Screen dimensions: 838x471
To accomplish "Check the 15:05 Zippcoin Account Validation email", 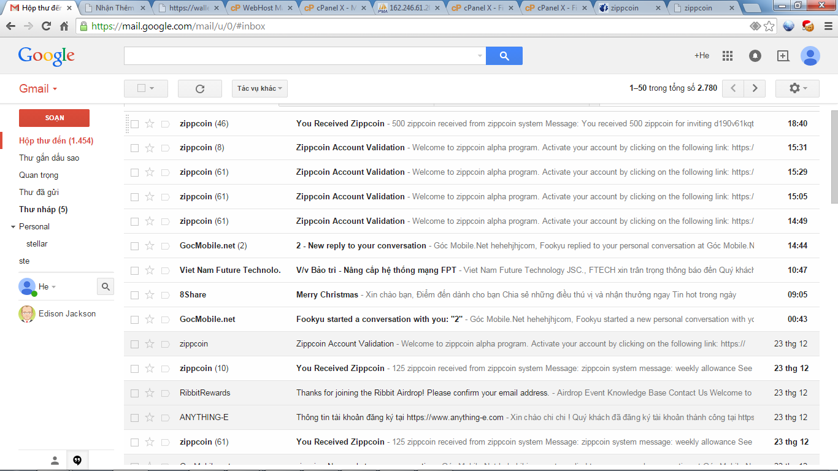I will coord(134,197).
